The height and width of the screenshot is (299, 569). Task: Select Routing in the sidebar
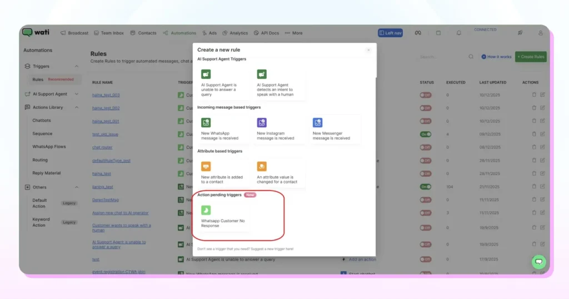[40, 160]
